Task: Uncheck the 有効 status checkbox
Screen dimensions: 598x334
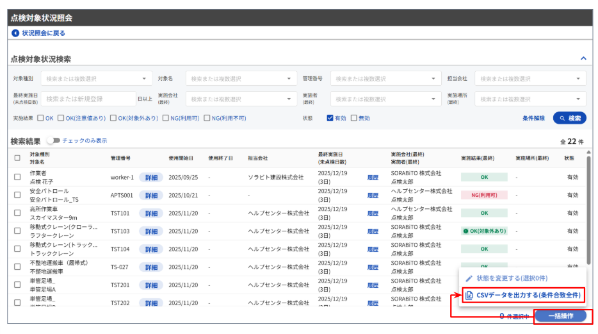Action: click(x=330, y=119)
